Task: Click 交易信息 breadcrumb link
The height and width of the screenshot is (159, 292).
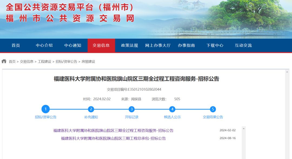Action: pyautogui.click(x=26, y=61)
